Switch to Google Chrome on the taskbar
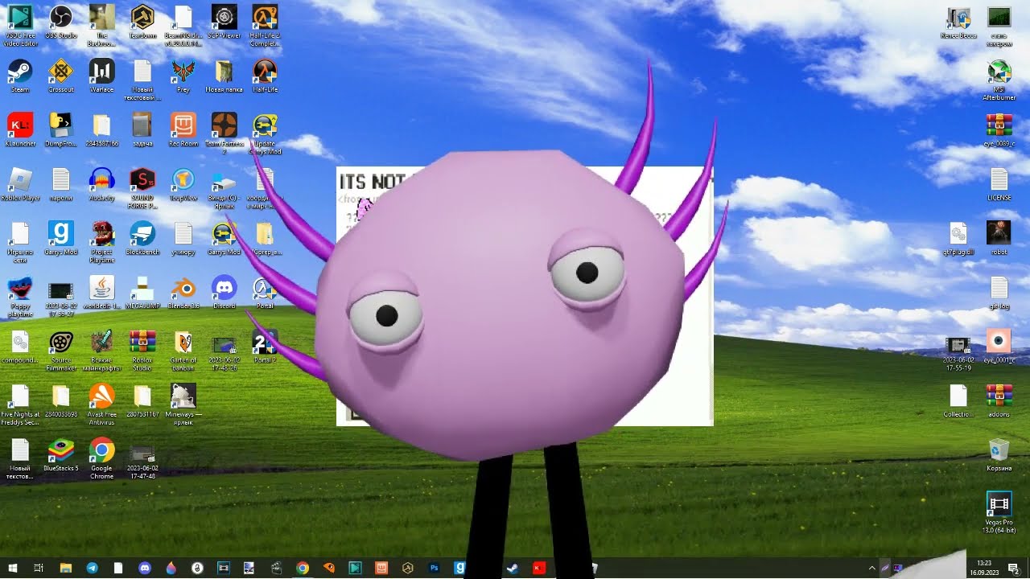Viewport: 1030px width, 579px height. [x=302, y=568]
